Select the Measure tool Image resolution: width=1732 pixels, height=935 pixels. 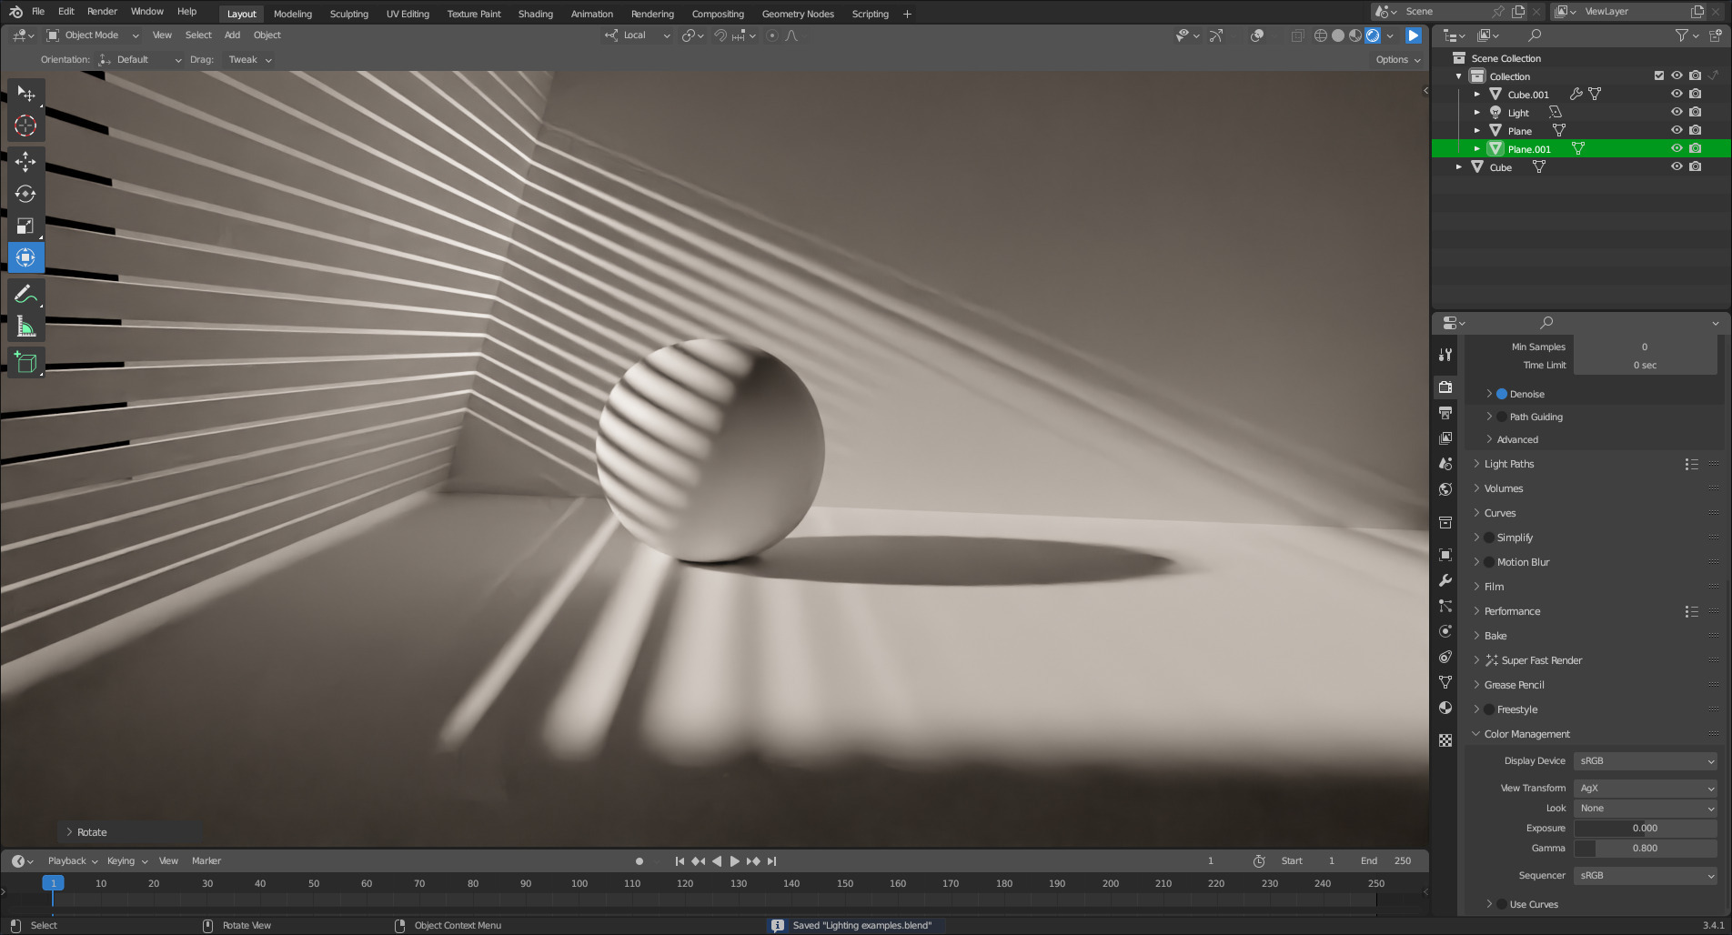(x=25, y=327)
